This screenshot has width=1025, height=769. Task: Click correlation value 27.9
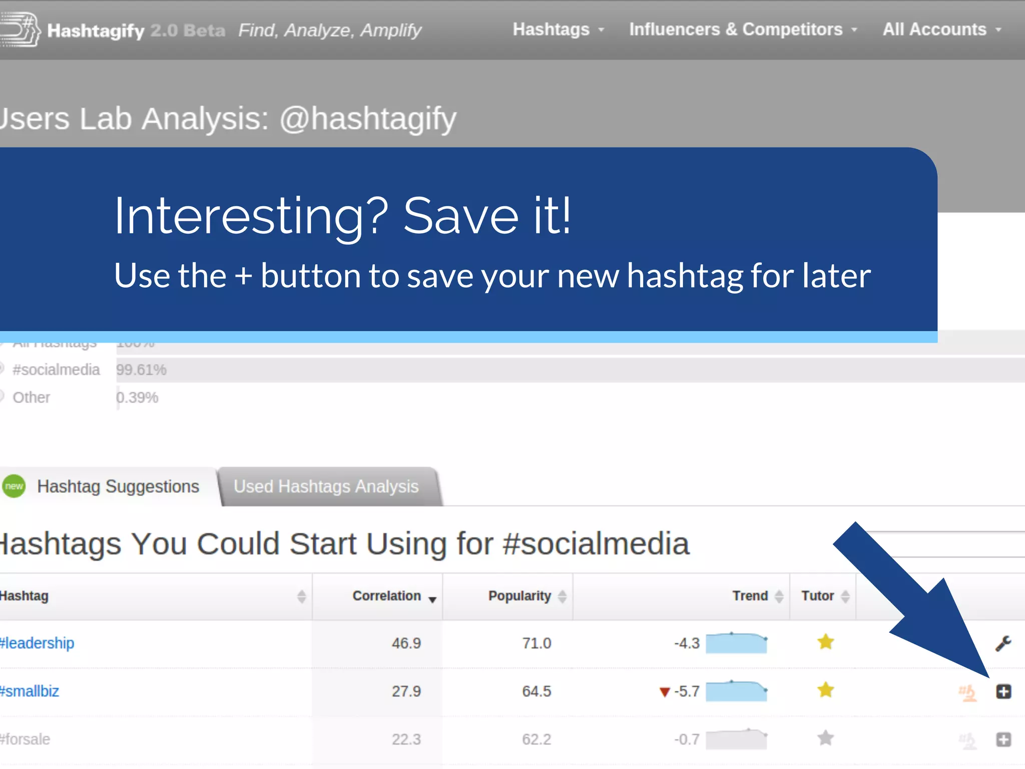406,691
